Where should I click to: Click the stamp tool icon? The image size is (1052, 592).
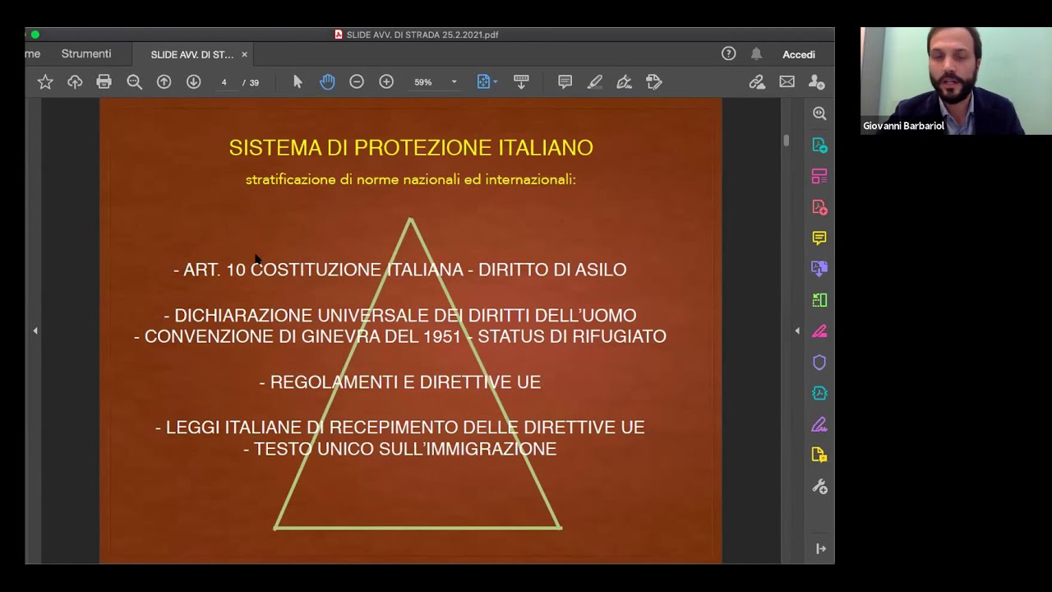tap(653, 82)
